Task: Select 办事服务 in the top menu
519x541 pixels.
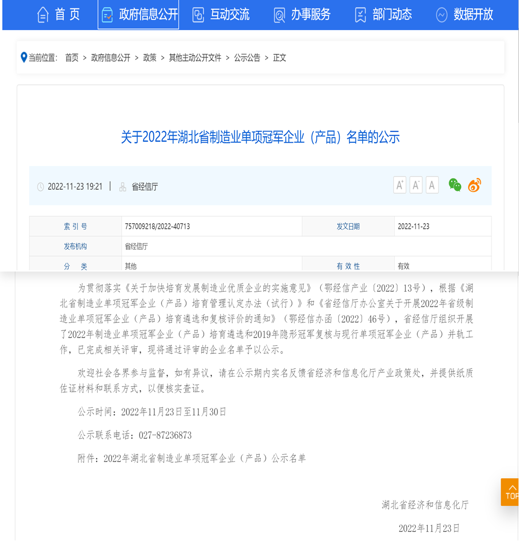Action: (302, 15)
